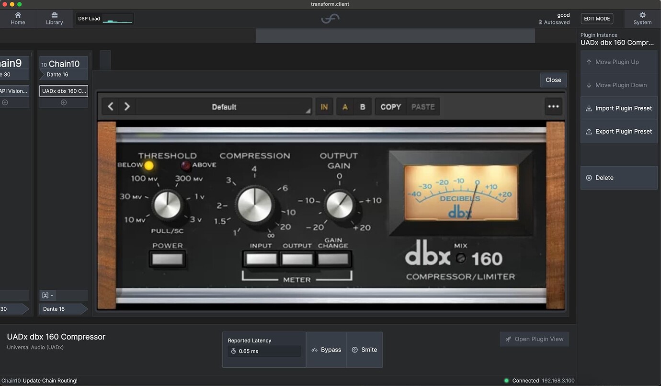661x386 pixels.
Task: Set meter to INPUT
Action: coord(261,260)
